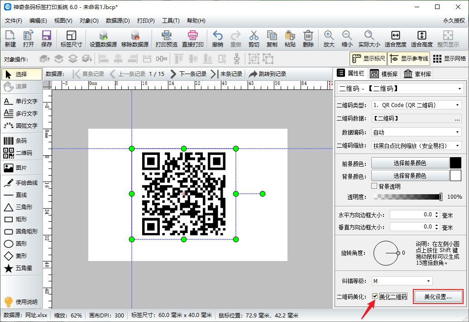Pick the 圆形 circle tool
Image resolution: width=469 pixels, height=322 pixels.
point(22,244)
